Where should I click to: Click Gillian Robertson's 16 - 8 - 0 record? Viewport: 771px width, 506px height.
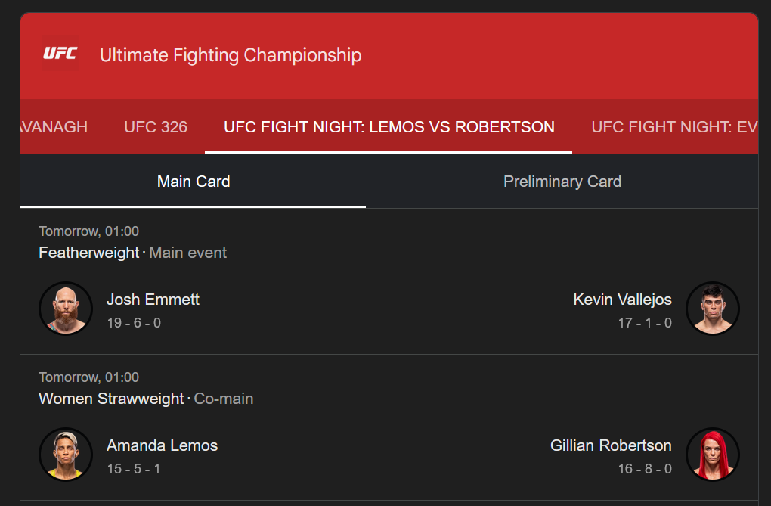click(x=644, y=469)
